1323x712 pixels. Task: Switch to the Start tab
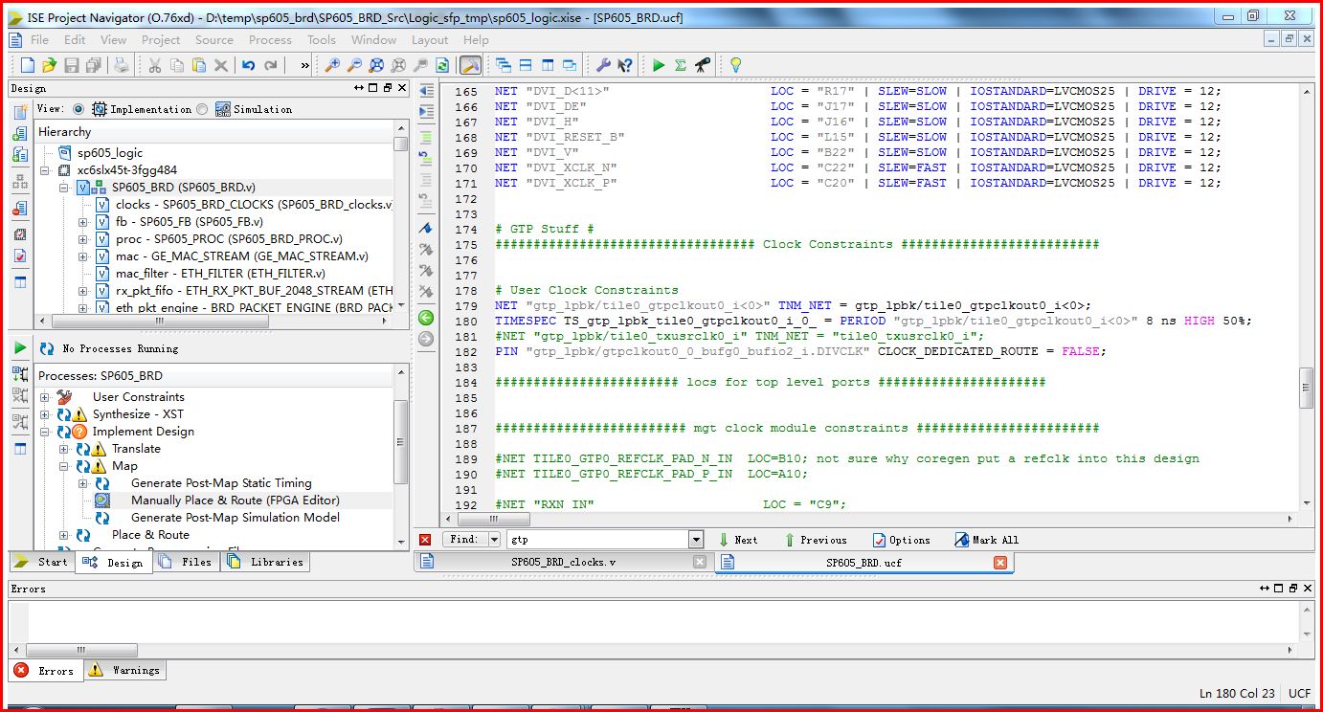42,562
